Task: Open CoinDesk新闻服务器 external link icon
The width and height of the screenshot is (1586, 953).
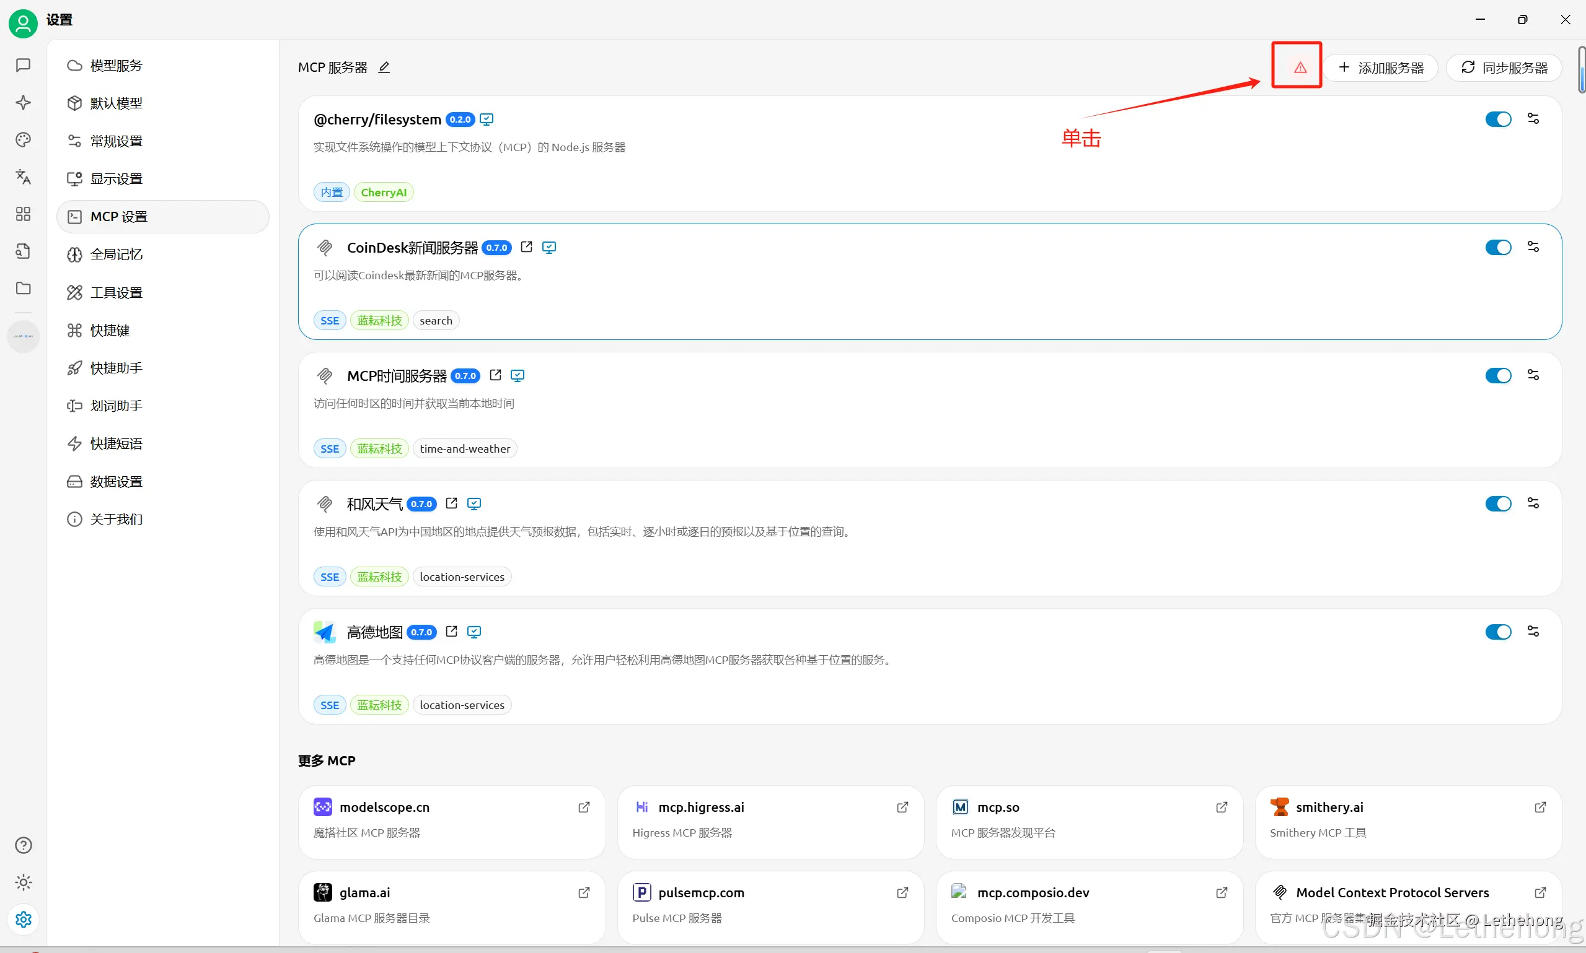Action: click(x=526, y=247)
